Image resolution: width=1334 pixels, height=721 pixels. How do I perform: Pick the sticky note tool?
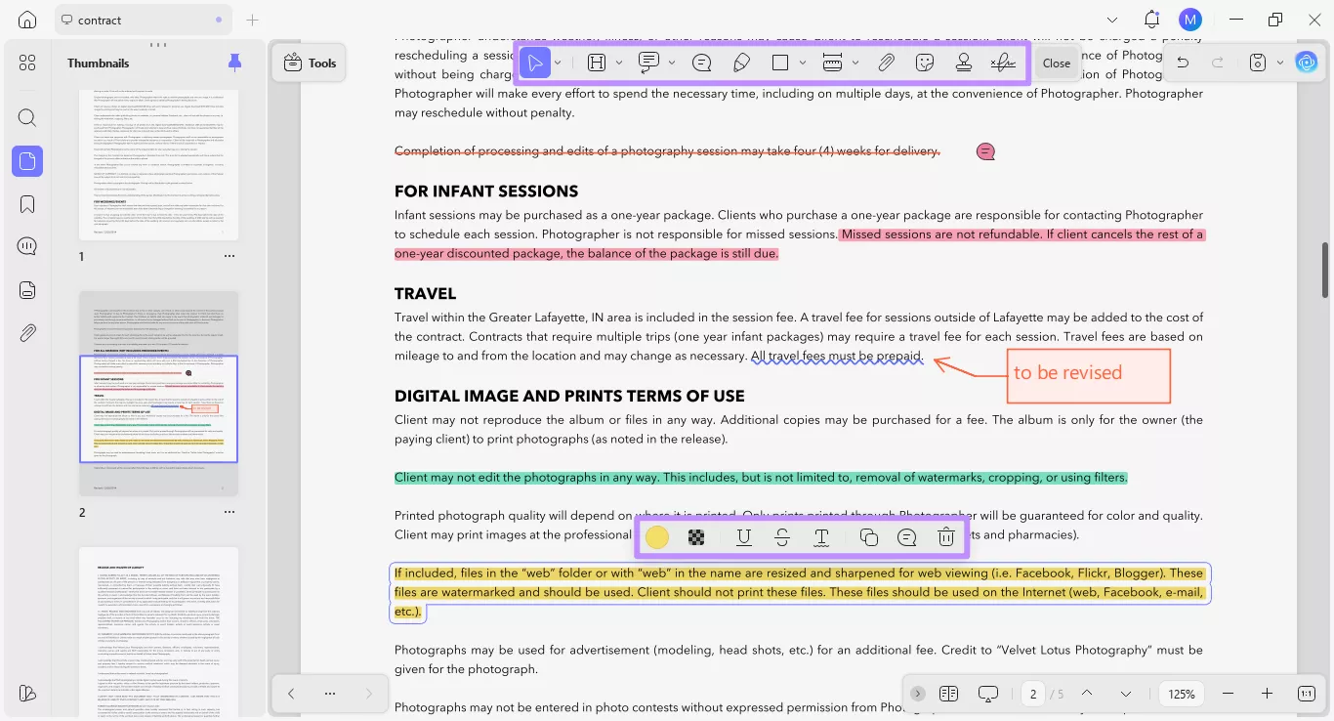[x=701, y=63]
